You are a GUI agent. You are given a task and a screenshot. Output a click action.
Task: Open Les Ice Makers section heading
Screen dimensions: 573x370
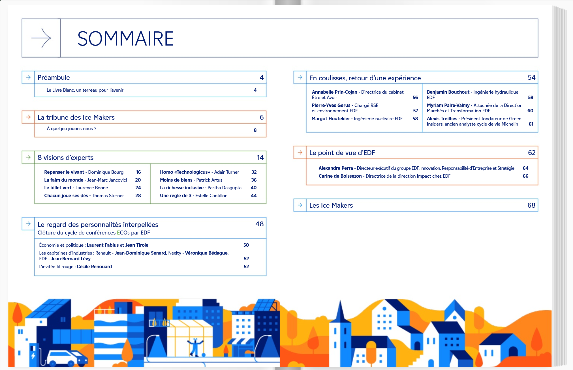point(331,205)
